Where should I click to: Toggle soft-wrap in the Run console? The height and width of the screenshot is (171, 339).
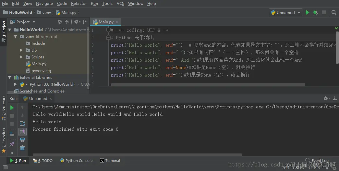(x=22, y=124)
